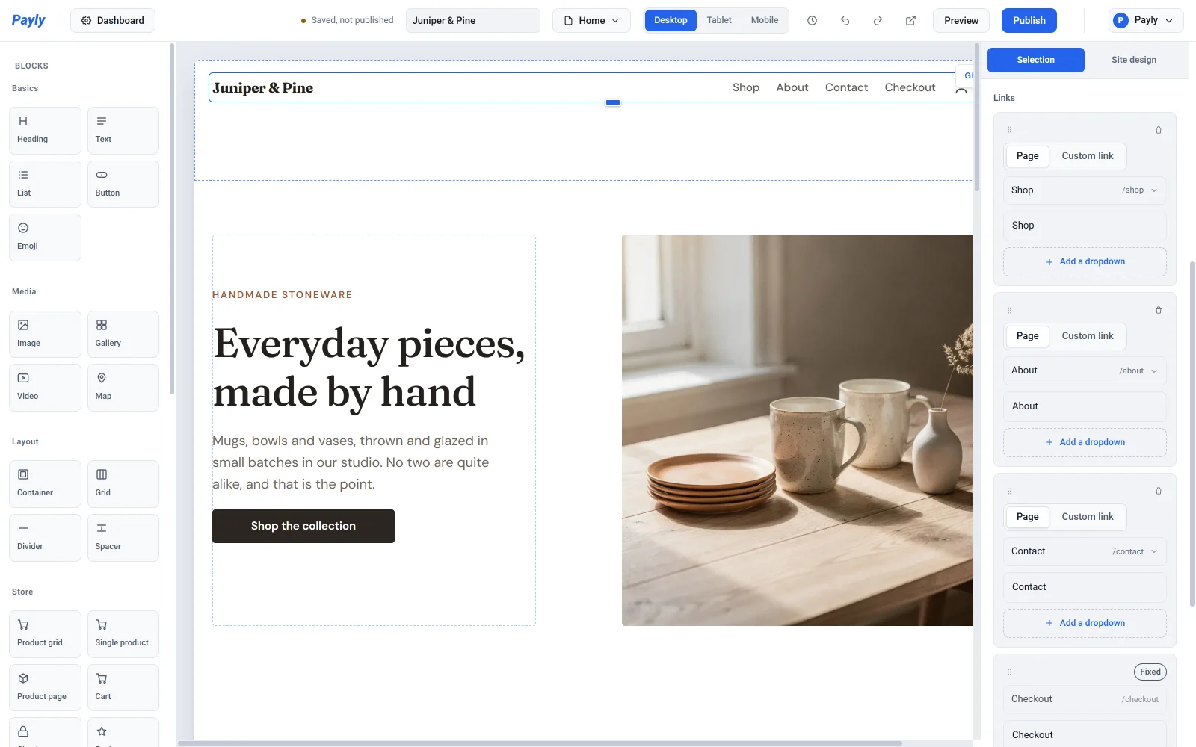Click Checkout in site navigation

point(910,87)
